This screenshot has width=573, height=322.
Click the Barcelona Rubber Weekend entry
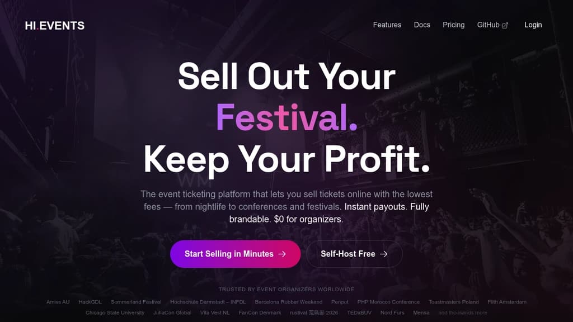pos(289,302)
